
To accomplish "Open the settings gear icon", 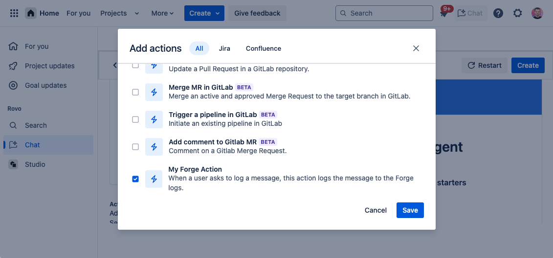I will 517,13.
